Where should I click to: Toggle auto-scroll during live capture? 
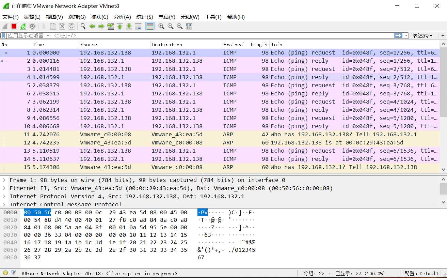pyautogui.click(x=138, y=26)
